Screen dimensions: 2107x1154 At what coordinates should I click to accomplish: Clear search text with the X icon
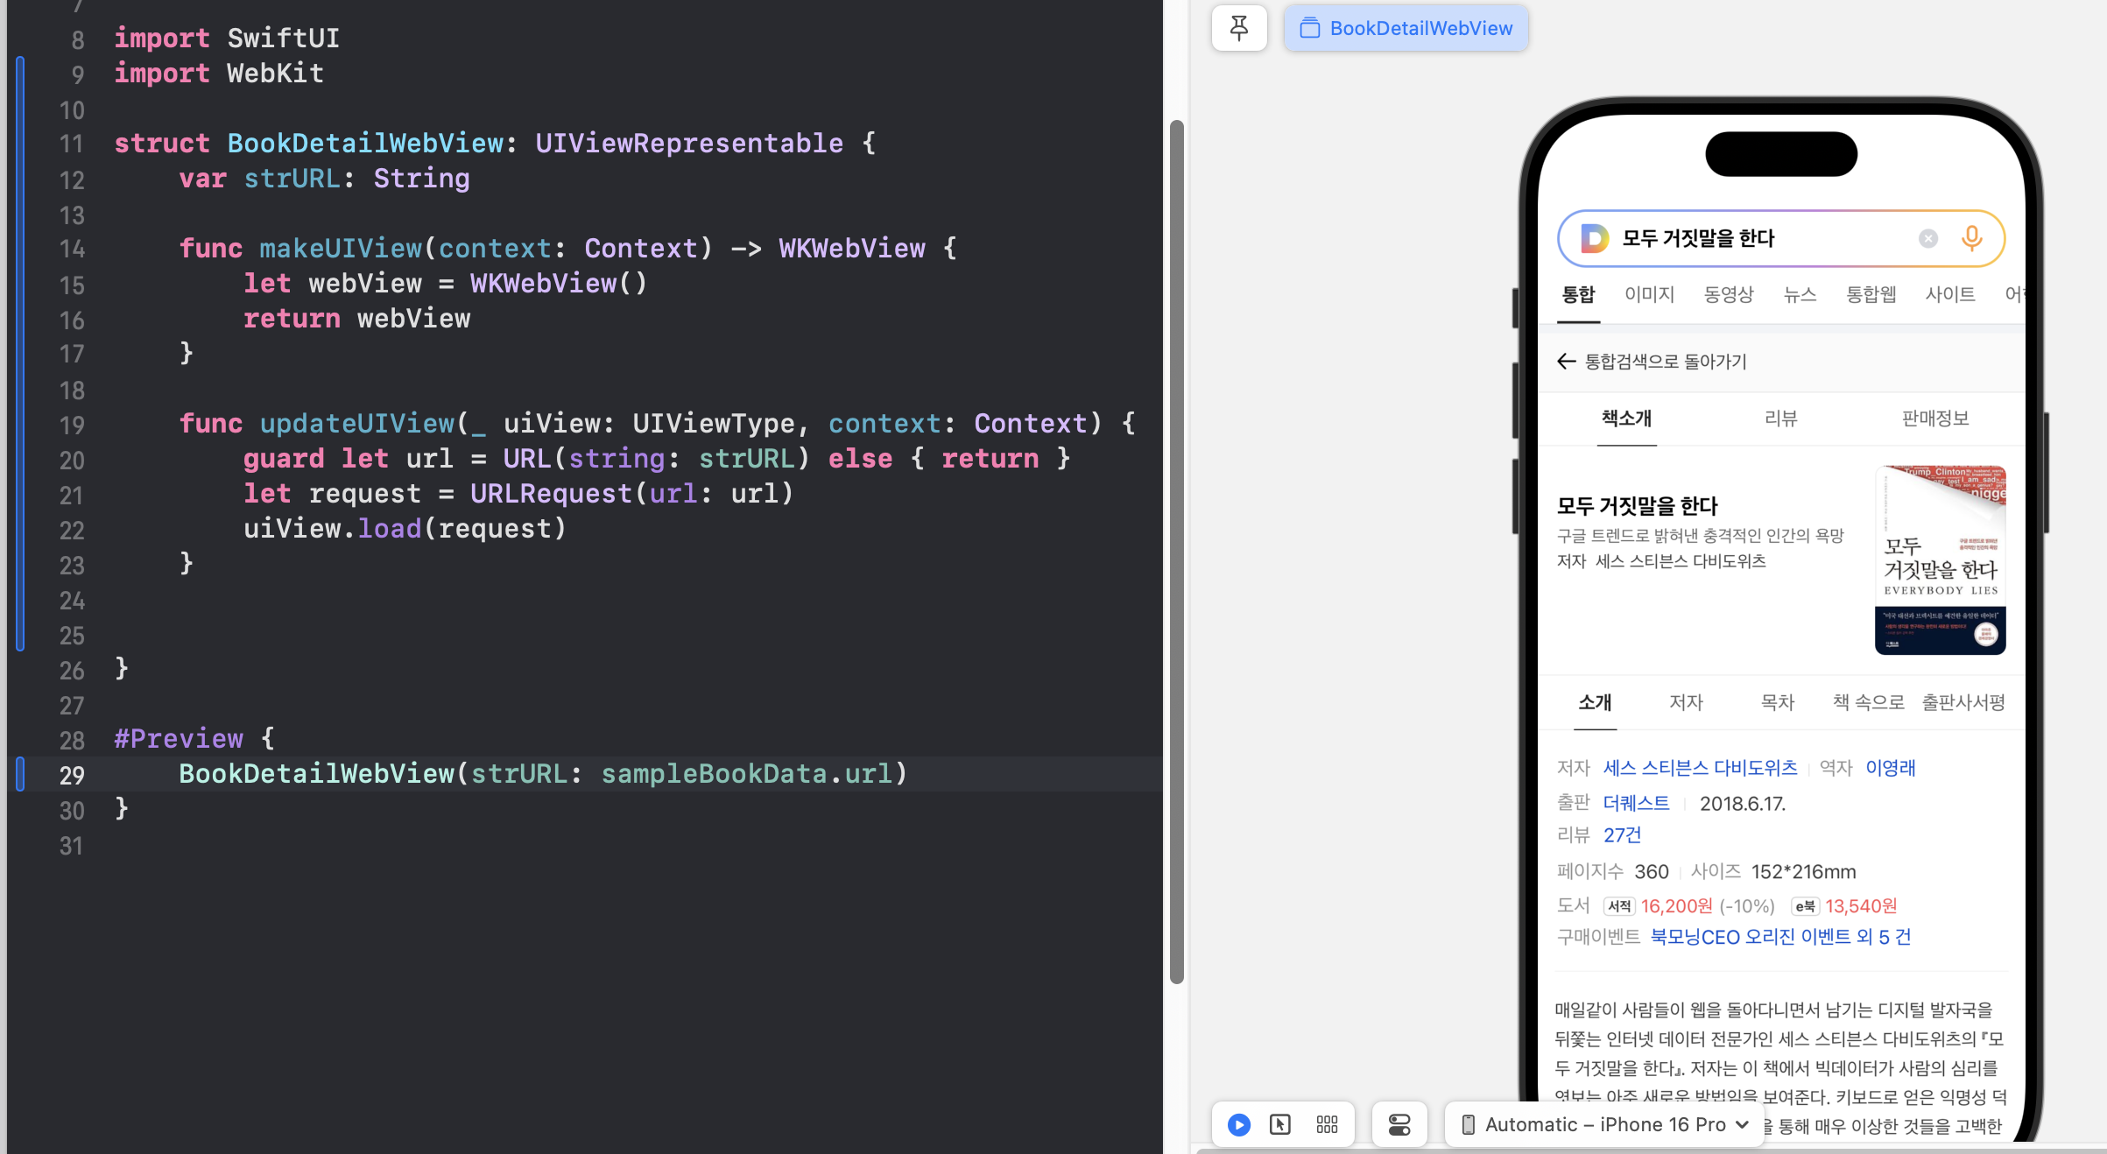point(1927,238)
